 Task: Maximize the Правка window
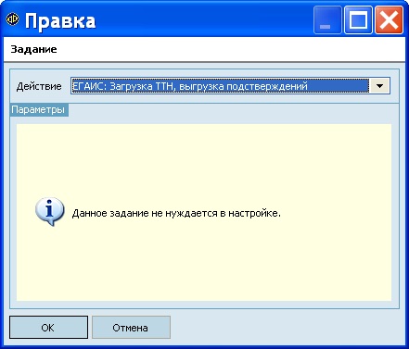pos(358,20)
